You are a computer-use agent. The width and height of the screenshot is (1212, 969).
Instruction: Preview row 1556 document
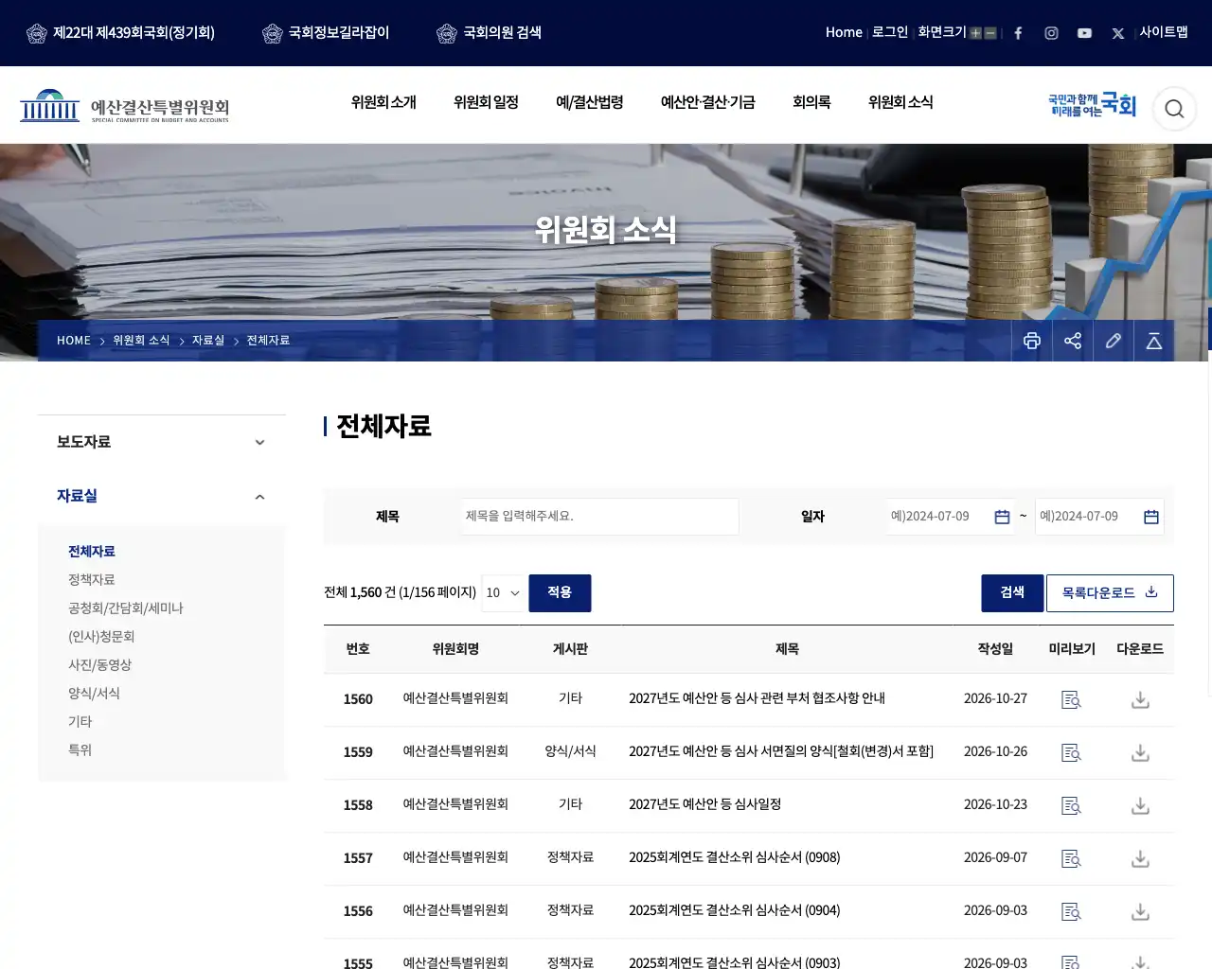tap(1071, 912)
